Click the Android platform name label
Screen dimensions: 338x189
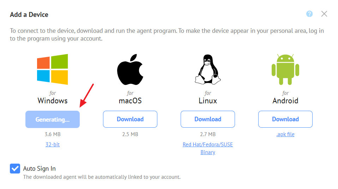click(285, 100)
